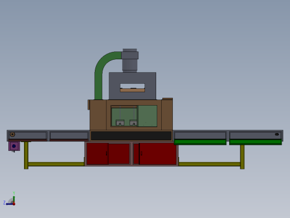
Task: Select the left yellow horizontal crossbar
Action: pos(56,164)
